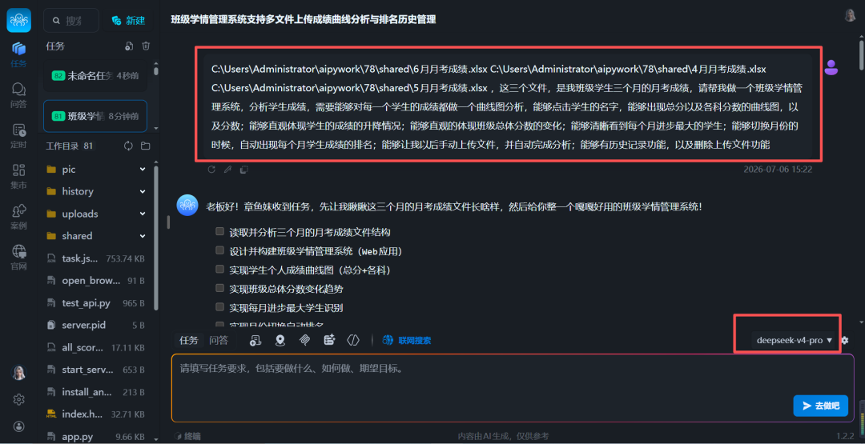The height and width of the screenshot is (444, 865).
Task: Focus the task requirement input box
Action: pos(513,388)
